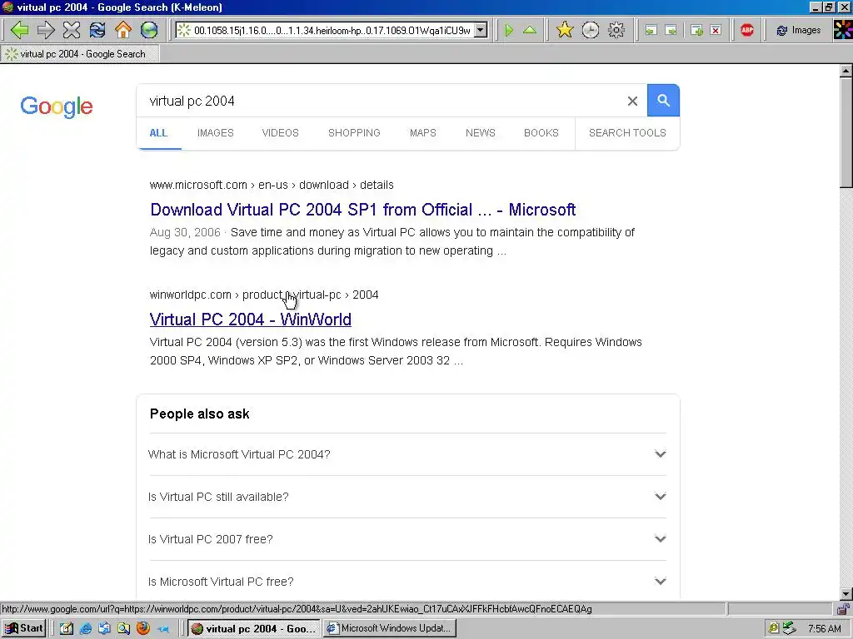The width and height of the screenshot is (853, 639).
Task: Stop page loading with the X icon
Action: [72, 30]
